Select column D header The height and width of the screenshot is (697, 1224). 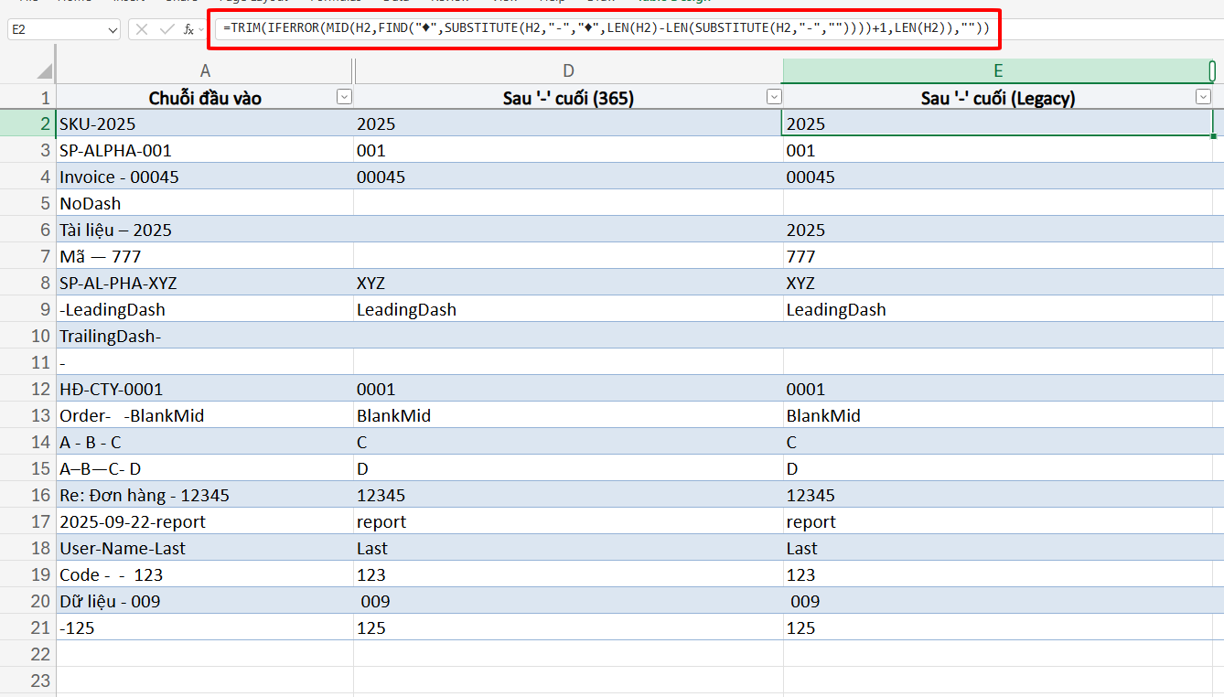(x=568, y=71)
